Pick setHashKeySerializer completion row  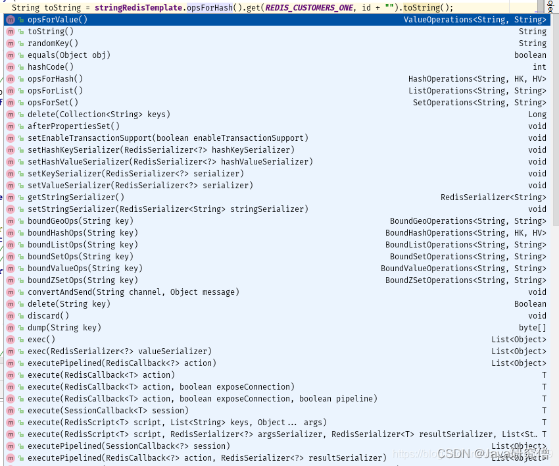[277, 150]
